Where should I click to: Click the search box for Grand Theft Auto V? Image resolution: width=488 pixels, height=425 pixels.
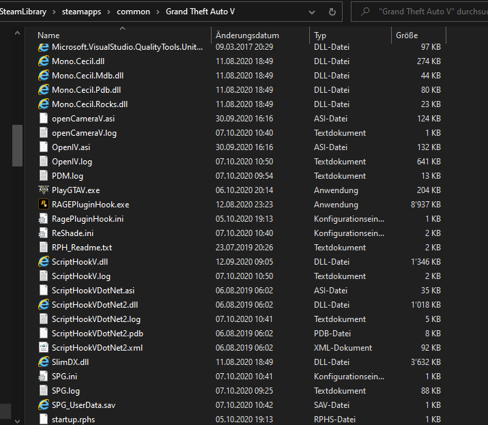[423, 12]
